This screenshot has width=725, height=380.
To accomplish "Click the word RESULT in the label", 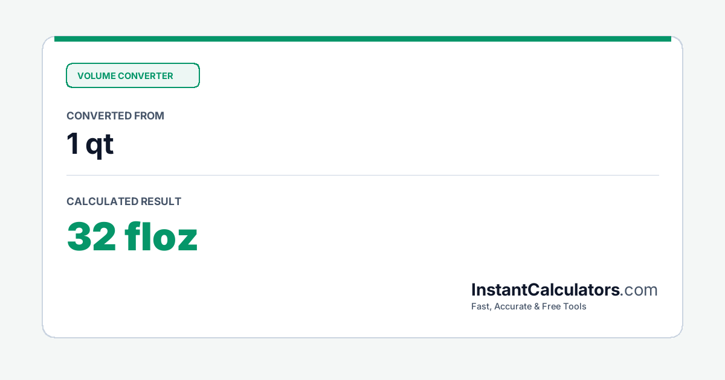I will coord(161,201).
